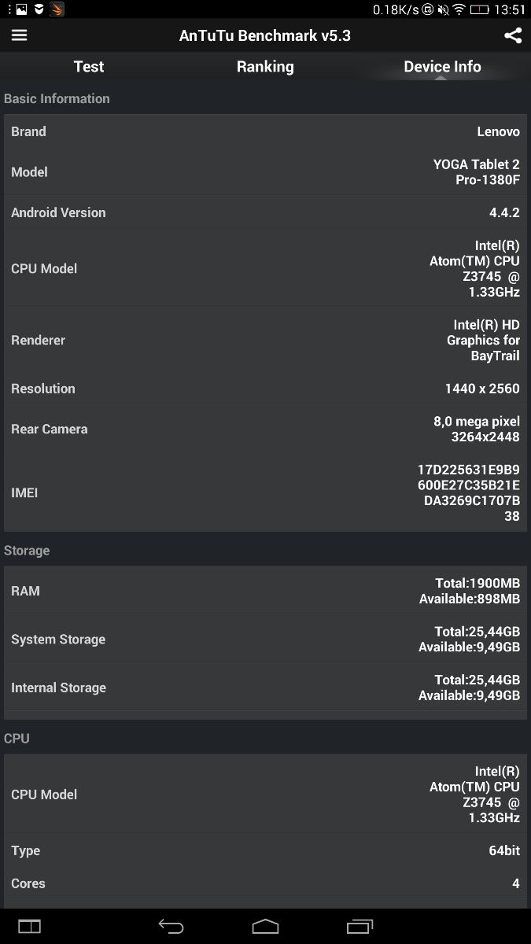
Task: Tap the Brand Lenovo row
Action: 265,131
